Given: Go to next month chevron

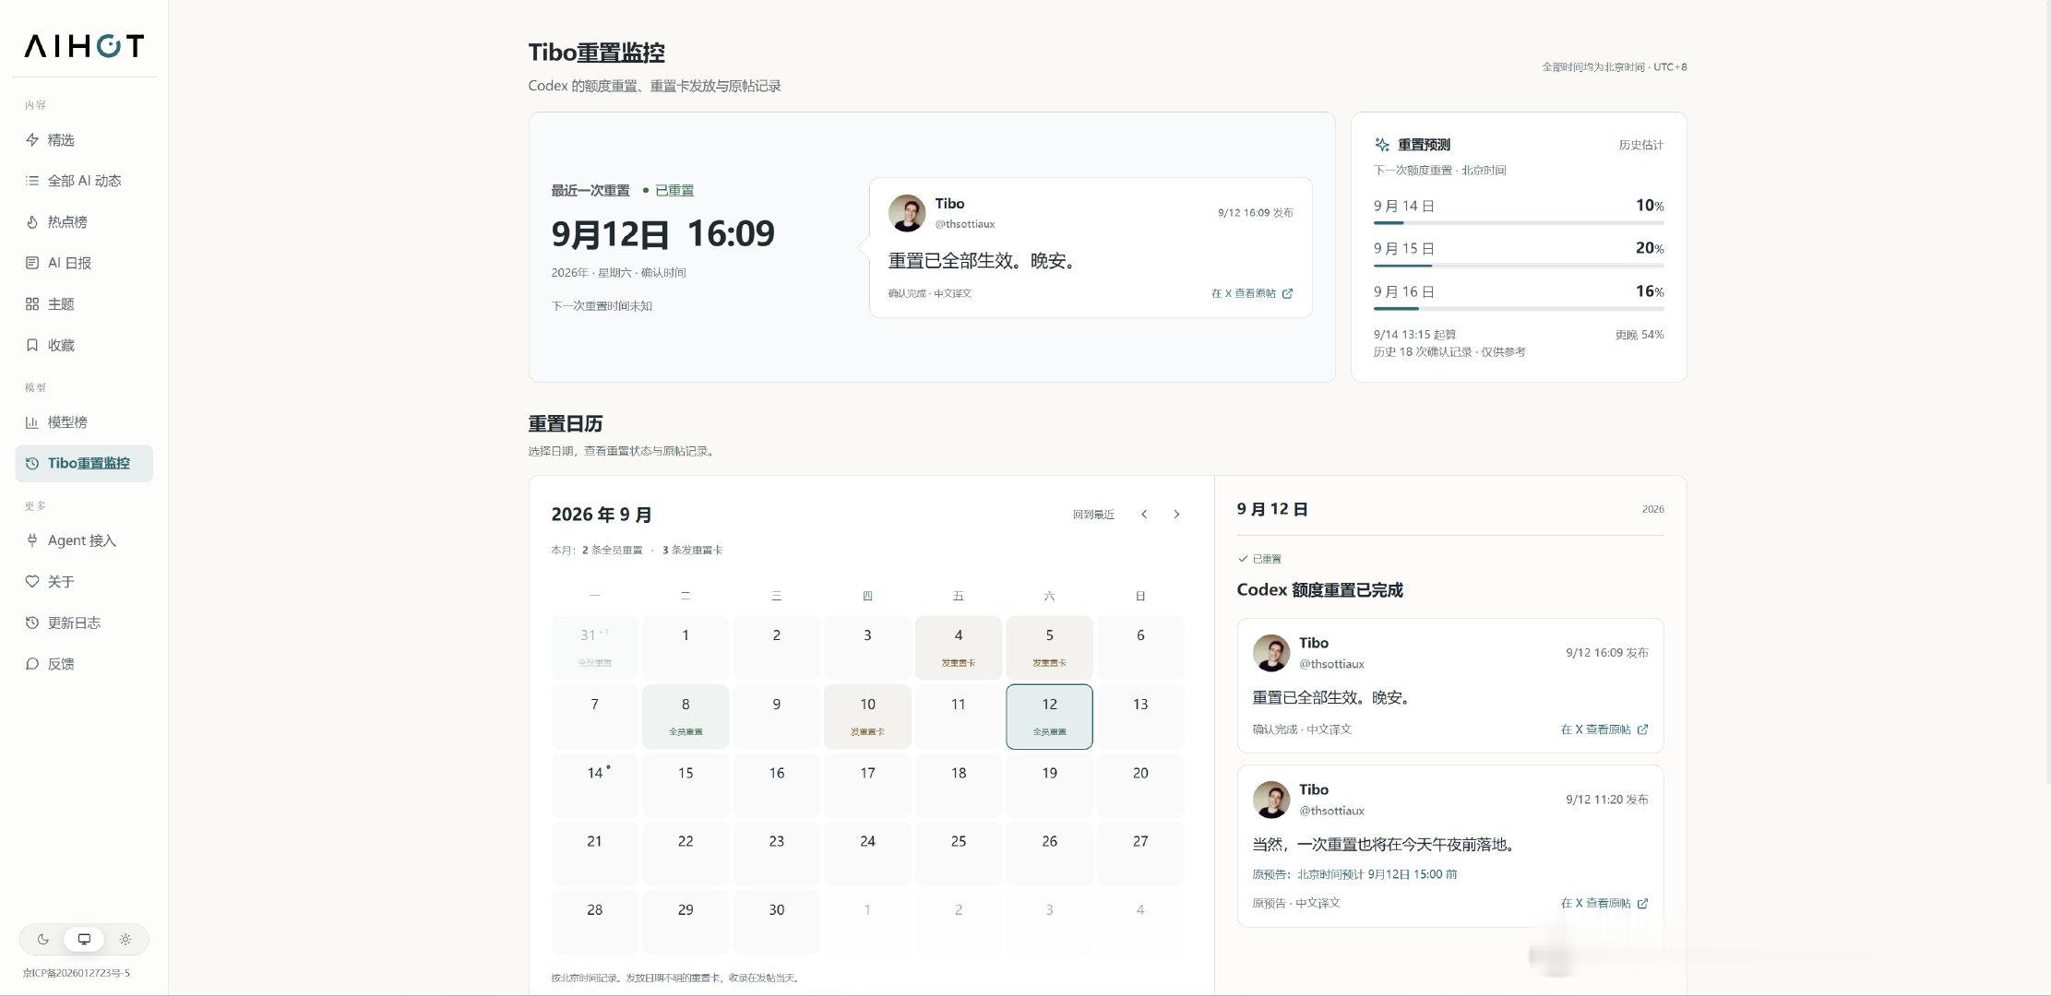Looking at the screenshot, I should point(1176,515).
